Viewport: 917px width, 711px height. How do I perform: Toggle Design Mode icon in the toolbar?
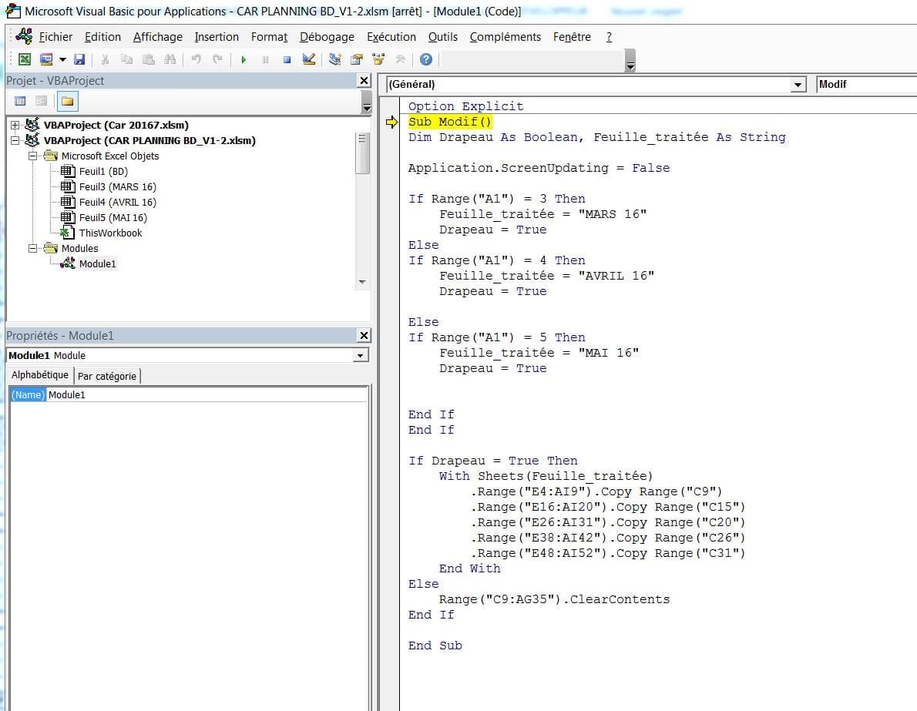(x=309, y=60)
